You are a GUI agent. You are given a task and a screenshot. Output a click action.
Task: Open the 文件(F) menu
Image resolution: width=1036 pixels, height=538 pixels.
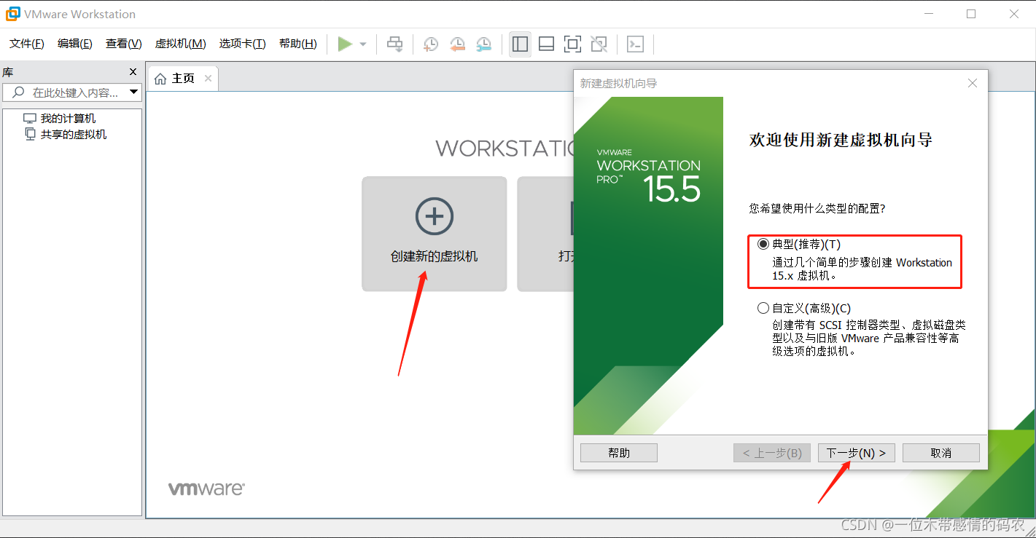click(27, 44)
